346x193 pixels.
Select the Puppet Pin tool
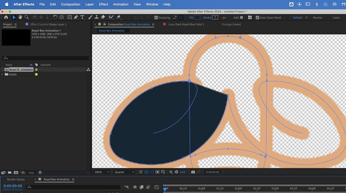coord(119,17)
